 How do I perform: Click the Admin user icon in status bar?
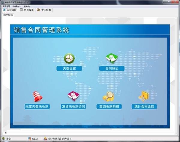[29, 139]
